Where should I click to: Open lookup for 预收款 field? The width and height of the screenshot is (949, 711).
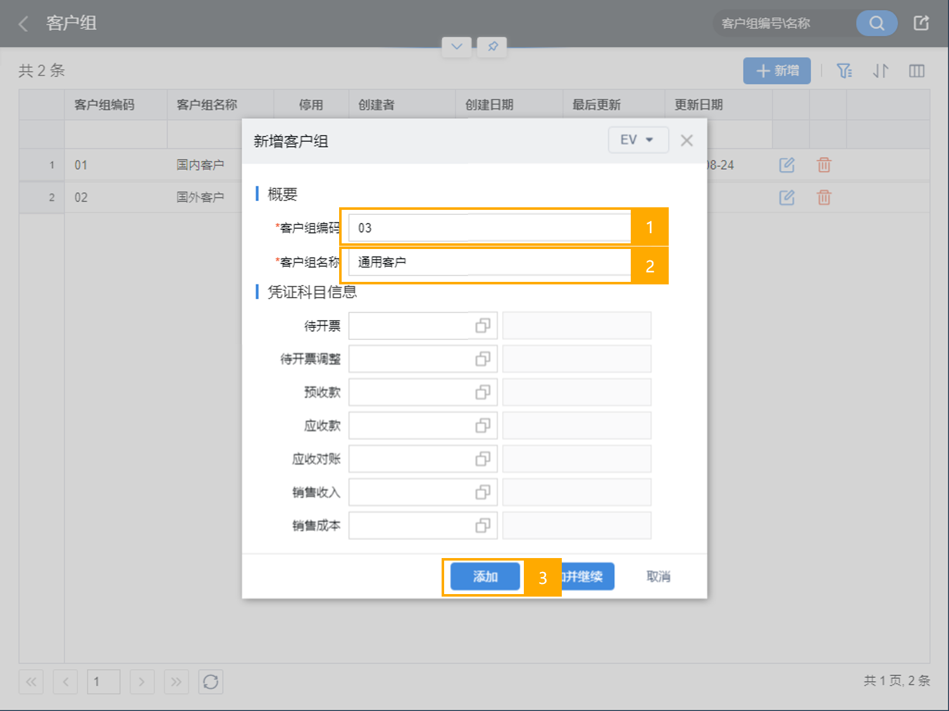(x=483, y=392)
